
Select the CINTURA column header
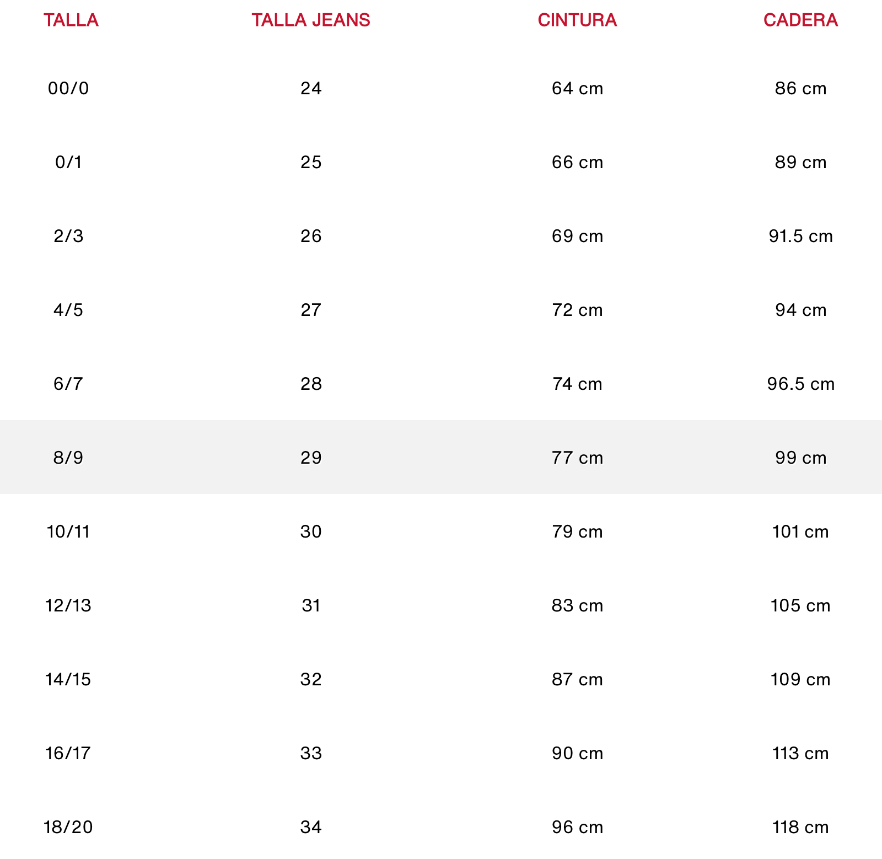pyautogui.click(x=577, y=20)
